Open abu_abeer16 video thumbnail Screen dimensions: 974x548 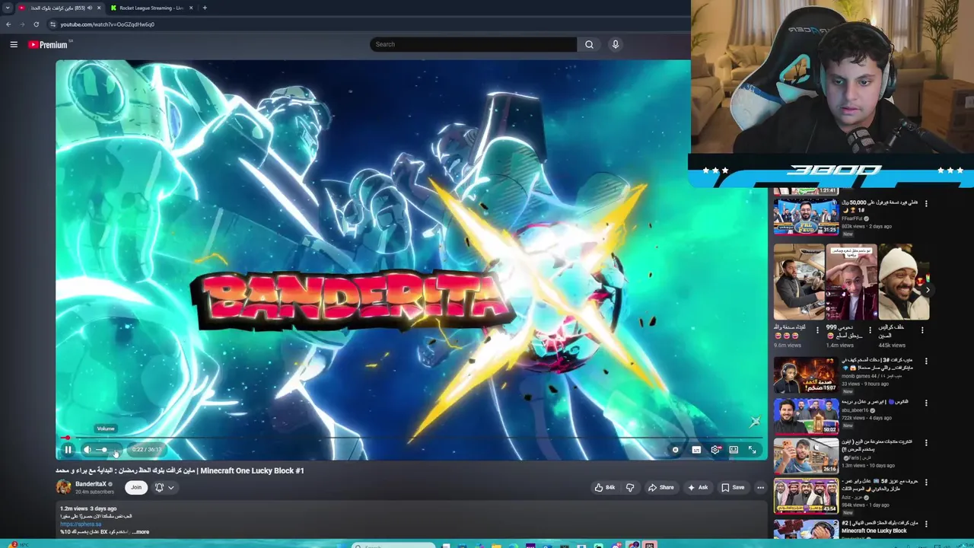(x=806, y=416)
